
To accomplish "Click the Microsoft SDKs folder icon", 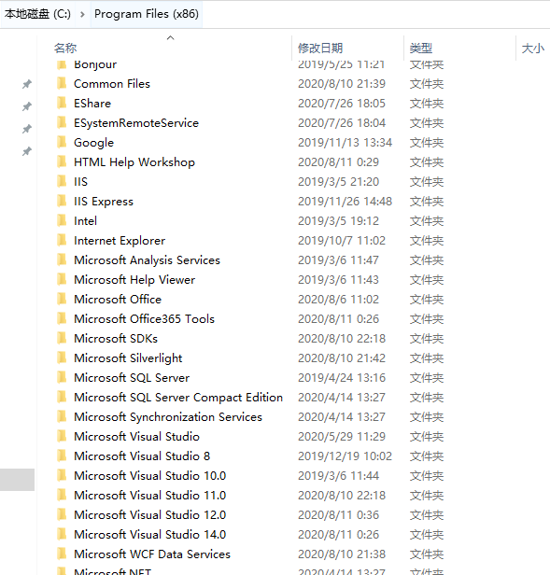I will click(62, 338).
